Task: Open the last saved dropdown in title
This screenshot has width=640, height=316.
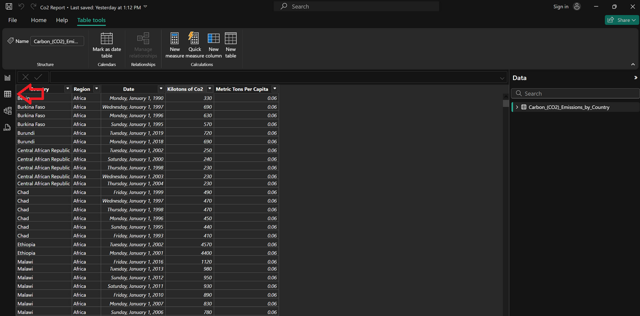Action: click(145, 7)
